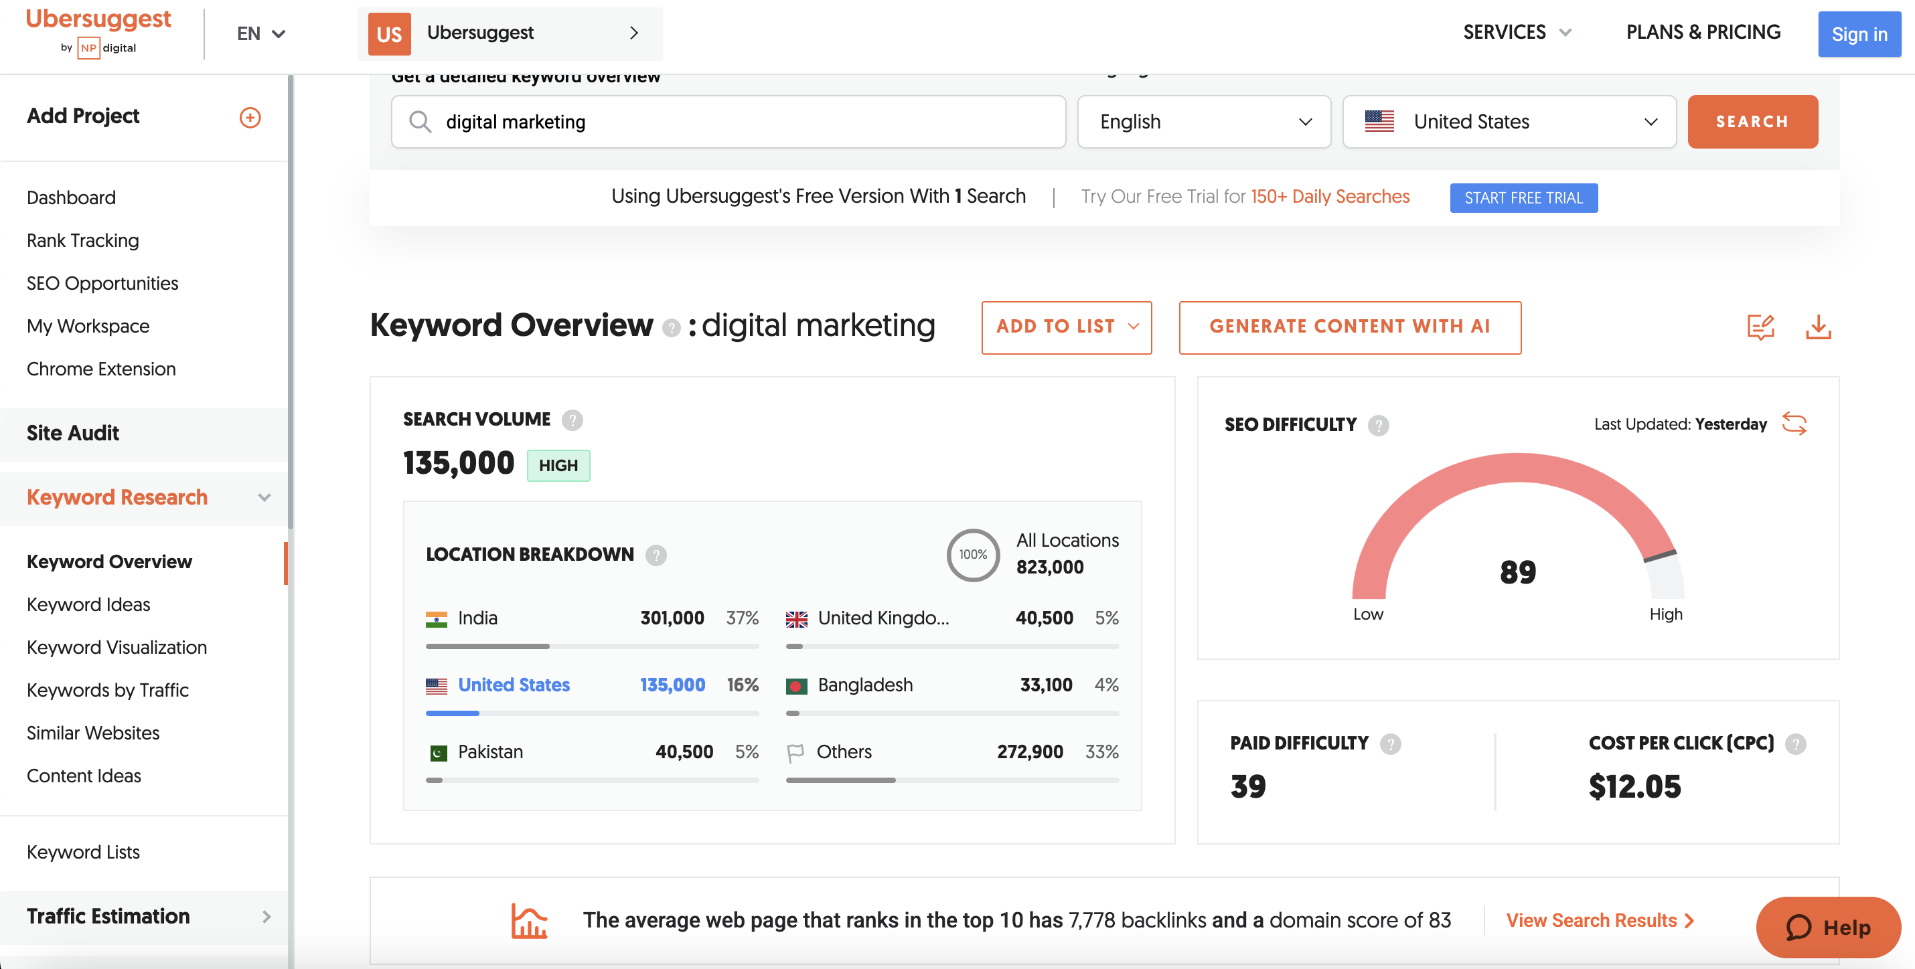This screenshot has width=1915, height=969.
Task: Open the English language dropdown
Action: [x=1203, y=121]
